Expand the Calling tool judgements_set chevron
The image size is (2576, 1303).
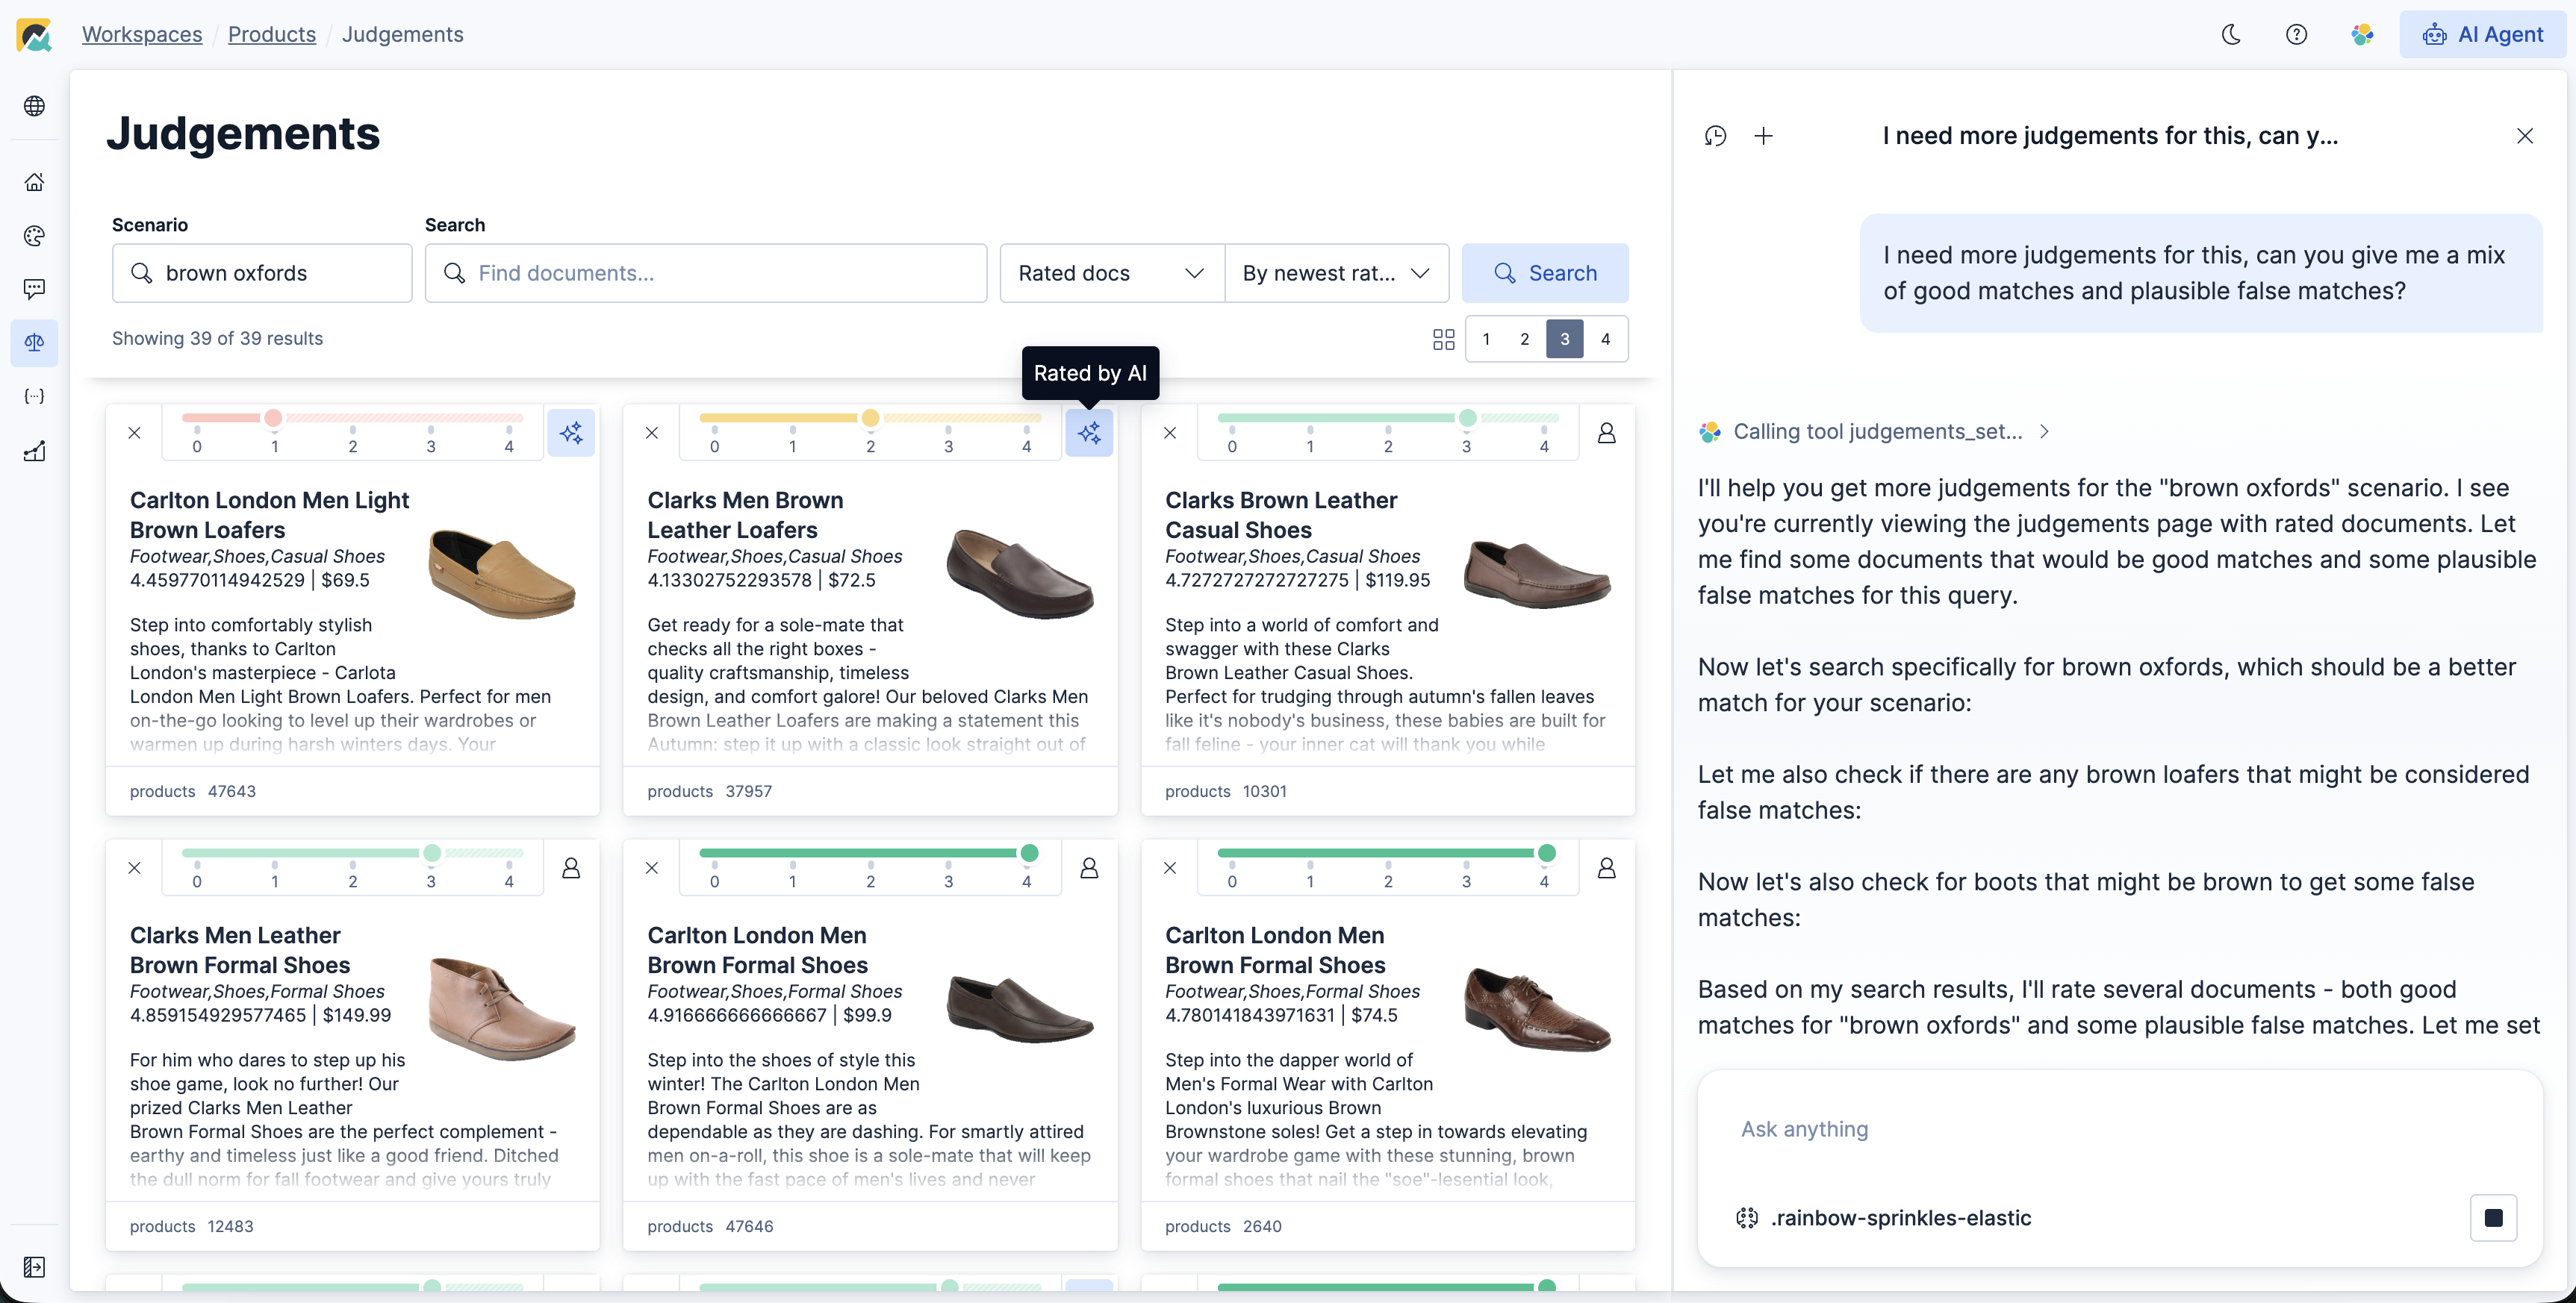(2045, 431)
